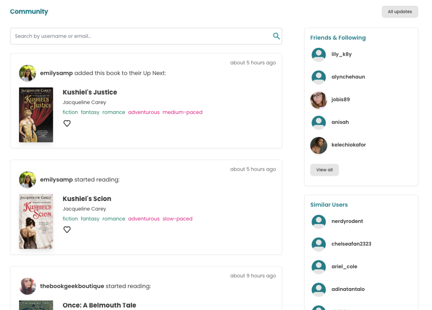Screen dimensions: 432x310
Task: Select fiction tag under Kushiel's Justice
Action: coord(70,112)
